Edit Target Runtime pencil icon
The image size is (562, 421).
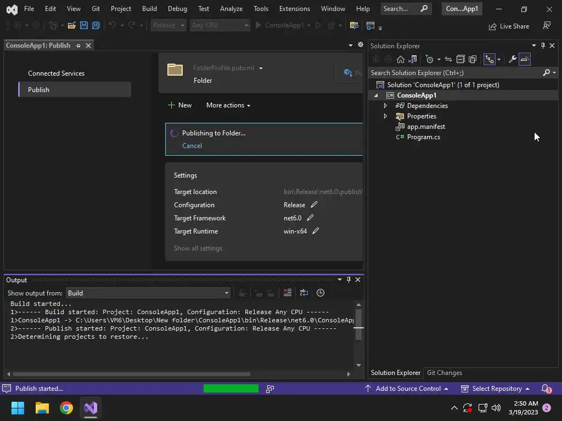click(x=316, y=231)
